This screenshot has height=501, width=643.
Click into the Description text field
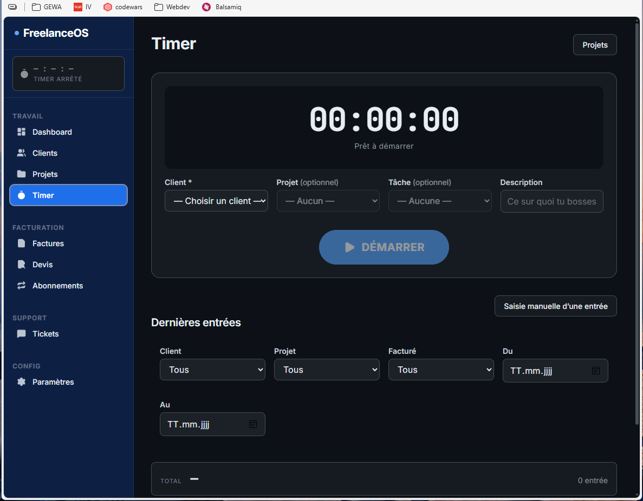tap(551, 201)
